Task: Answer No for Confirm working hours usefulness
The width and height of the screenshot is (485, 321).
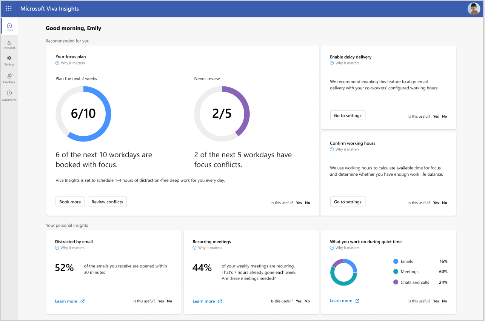Action: click(444, 203)
